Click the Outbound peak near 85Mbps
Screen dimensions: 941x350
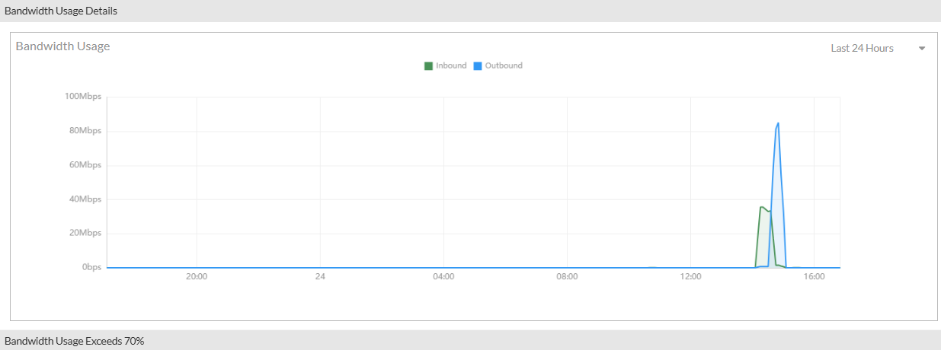point(778,123)
